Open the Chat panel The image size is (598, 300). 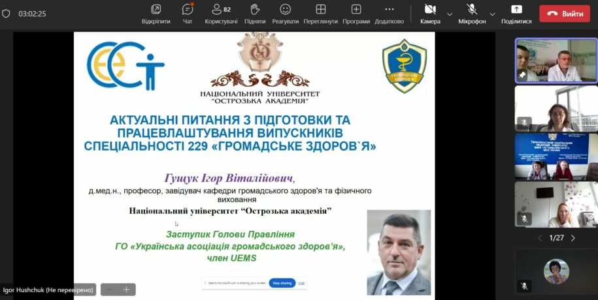188,13
